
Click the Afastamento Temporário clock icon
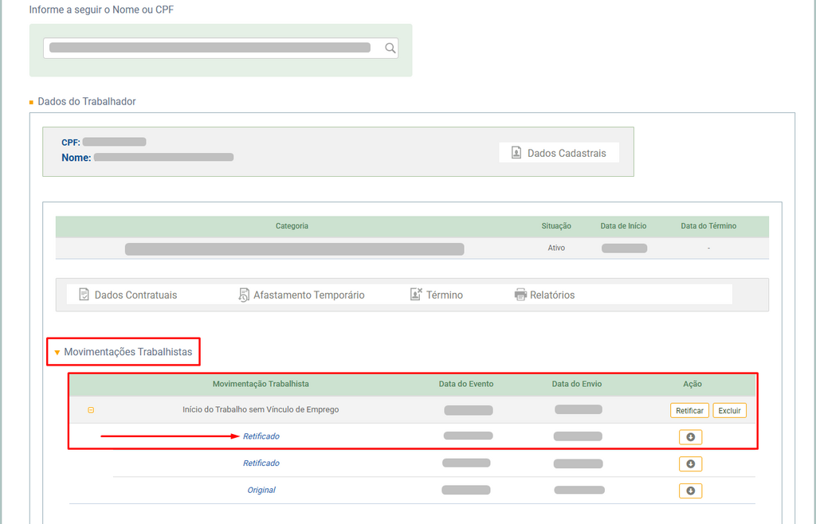pyautogui.click(x=243, y=295)
